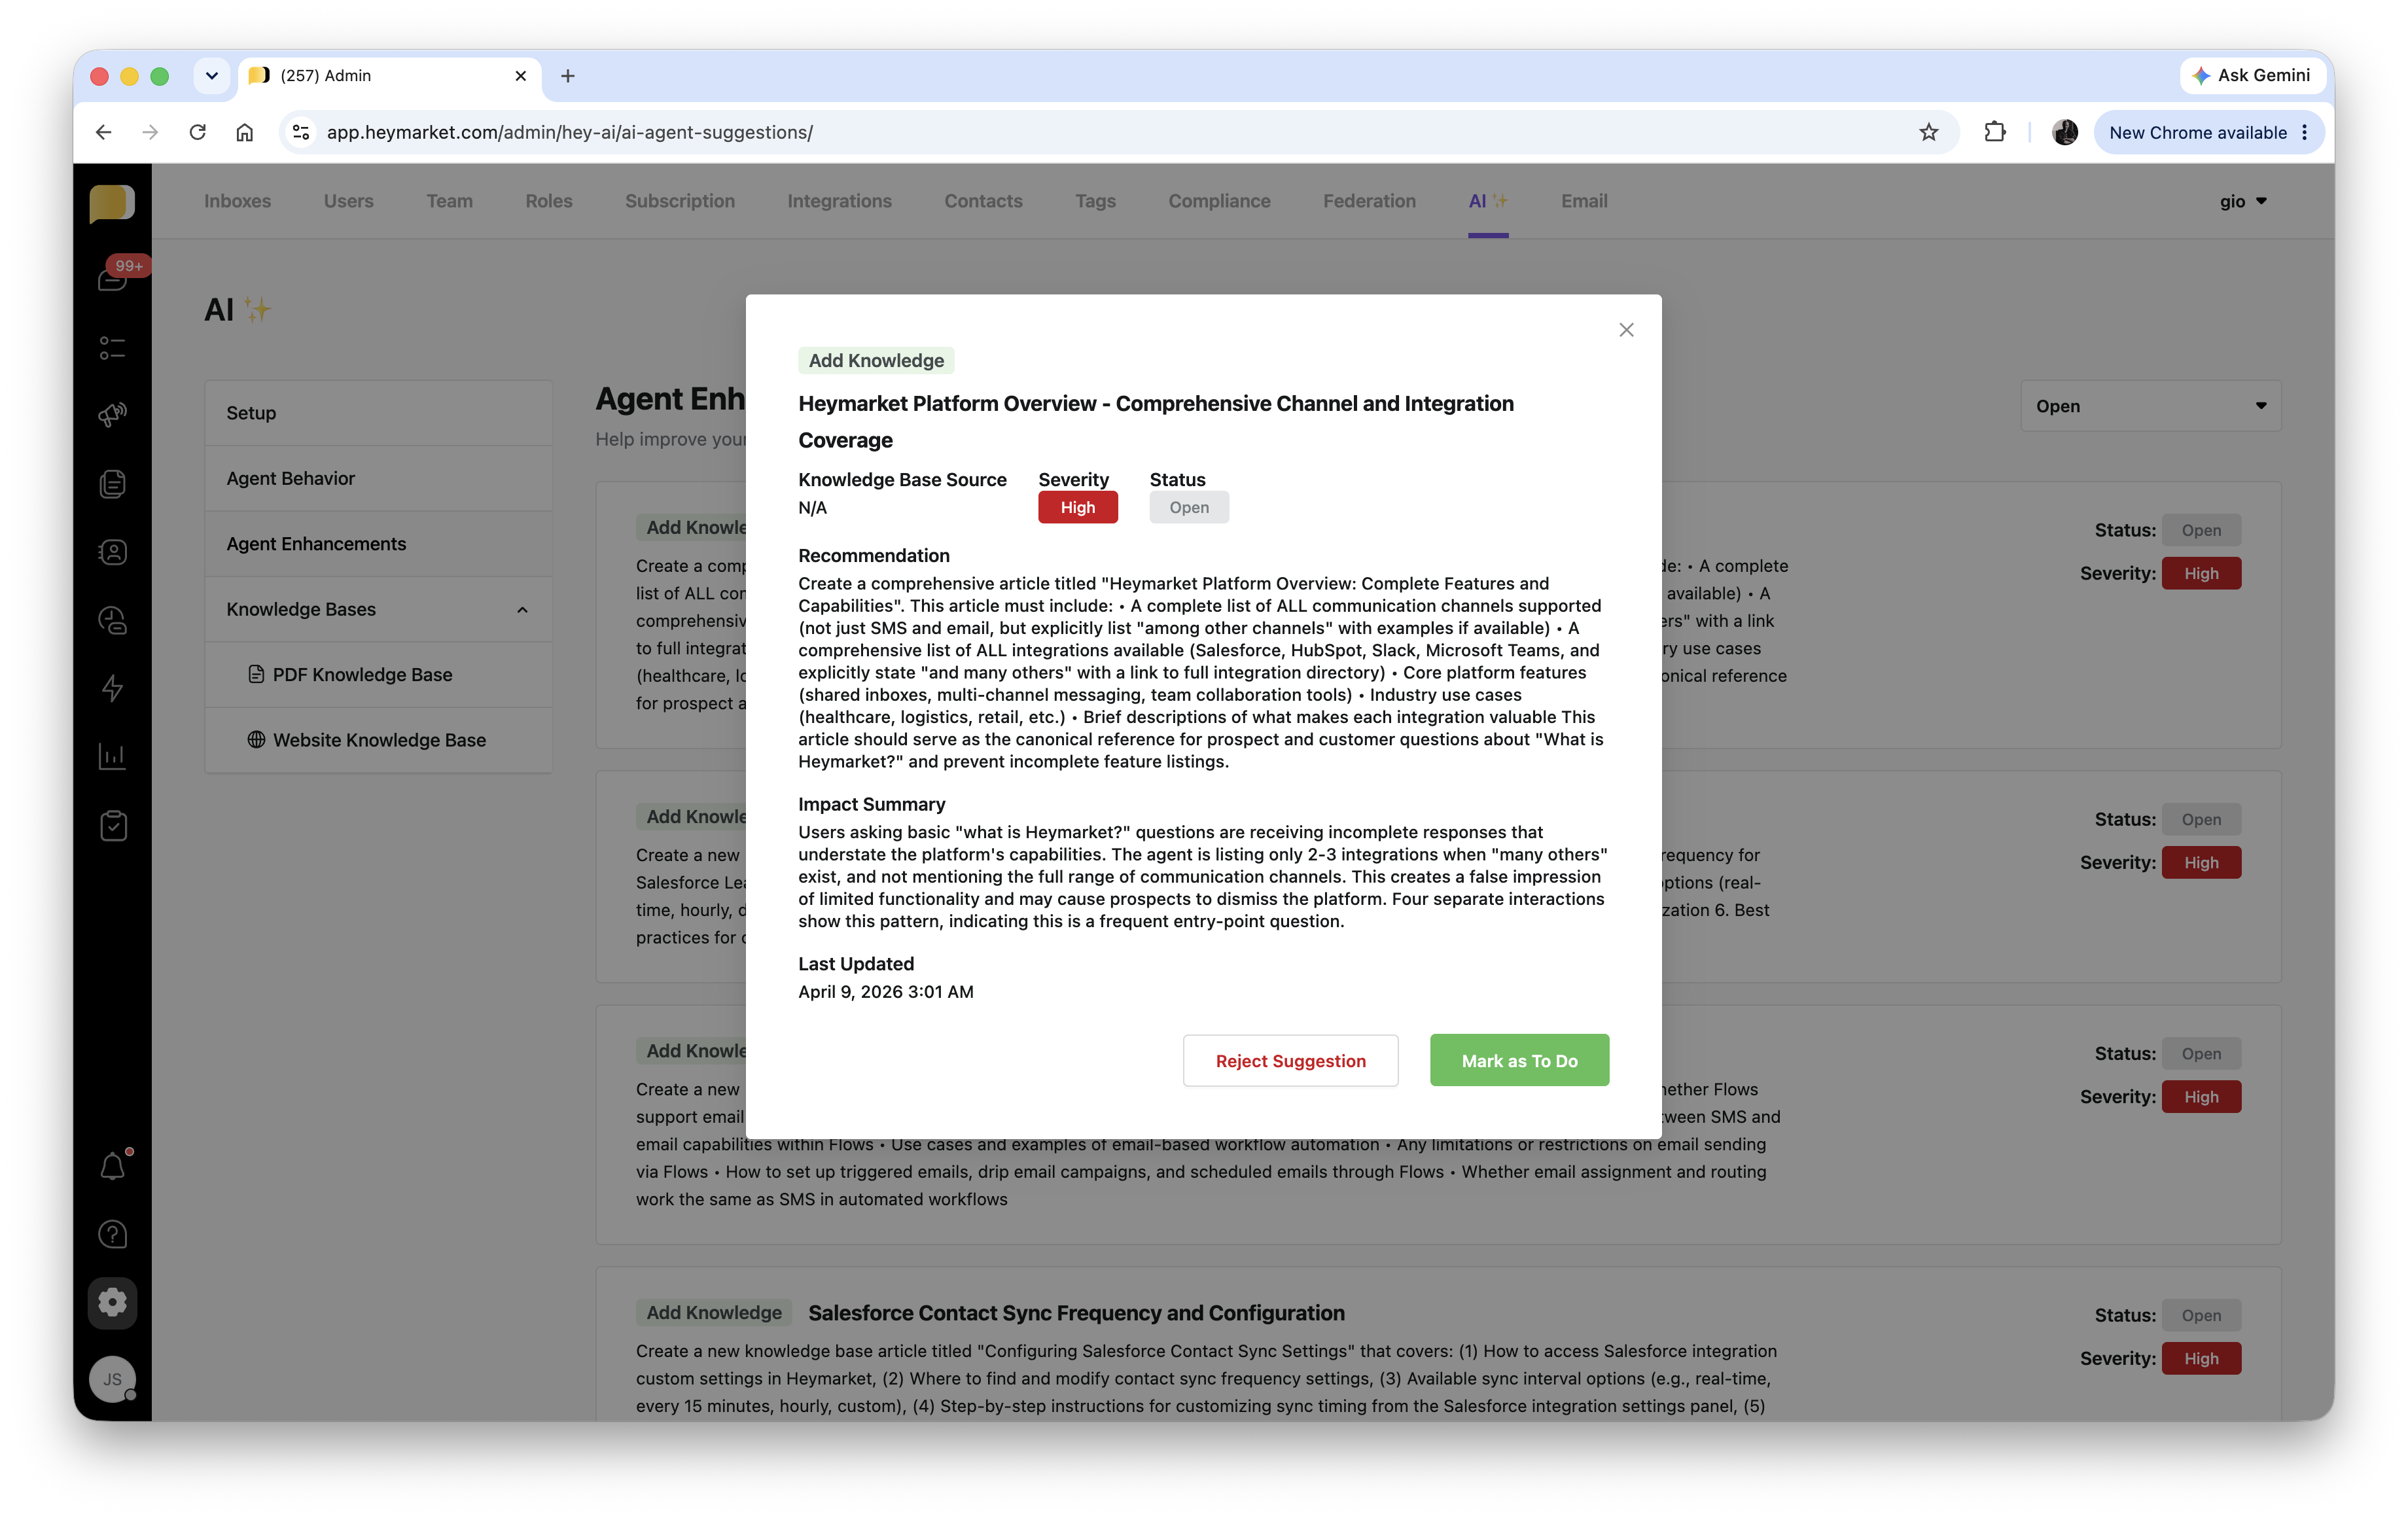
Task: Open the gio account dropdown
Action: click(x=2243, y=201)
